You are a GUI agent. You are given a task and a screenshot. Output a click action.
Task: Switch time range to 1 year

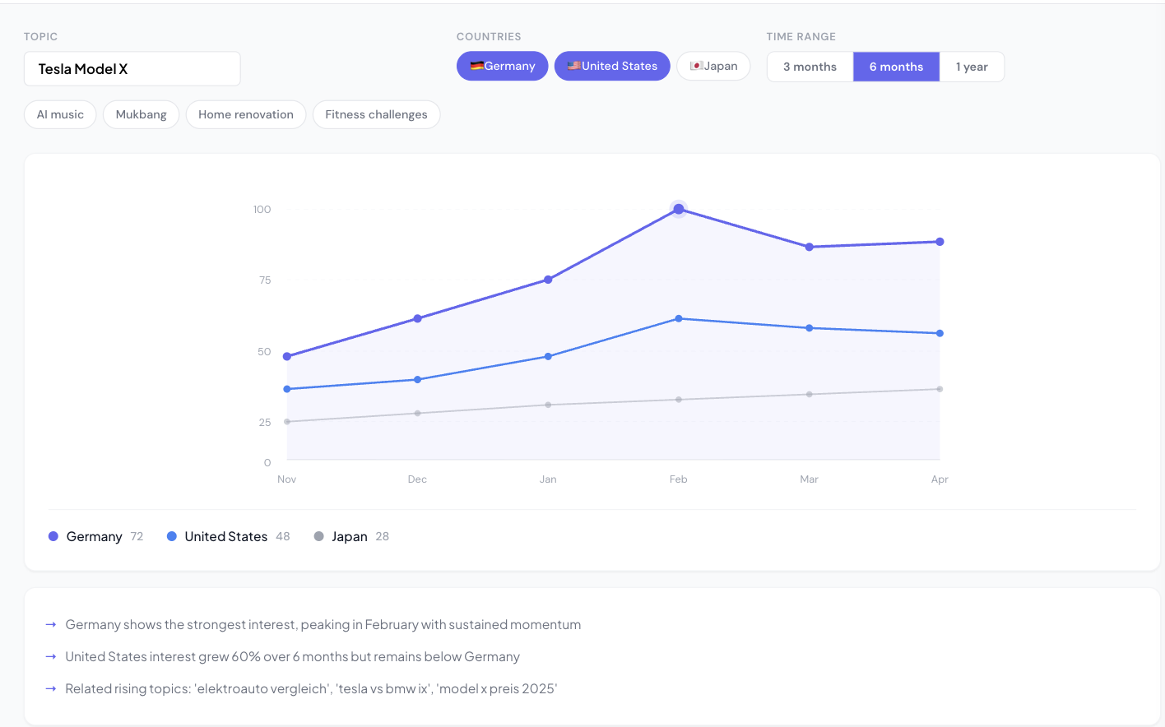coord(972,67)
